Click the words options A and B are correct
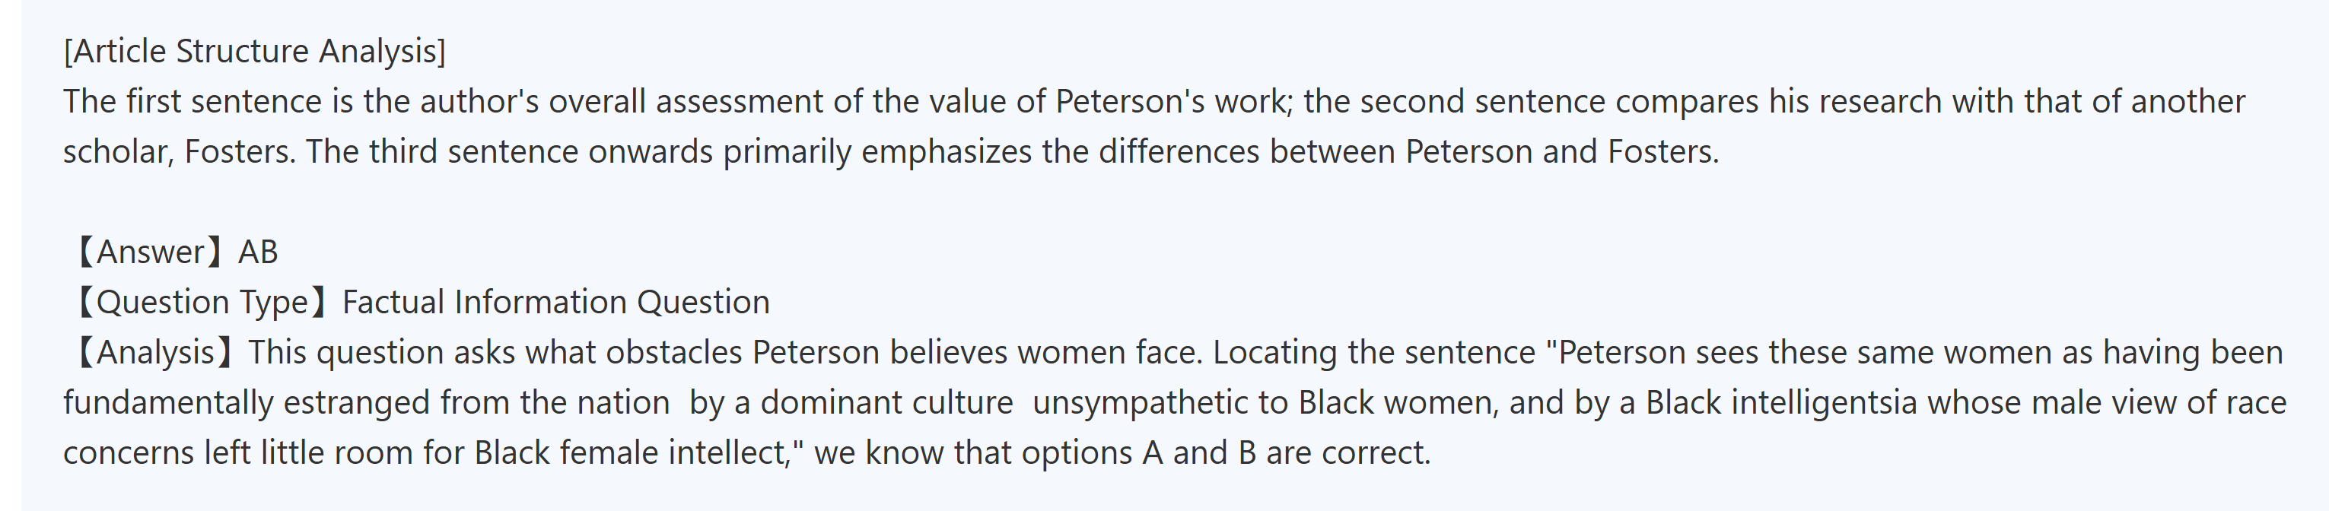This screenshot has height=511, width=2329. [1224, 452]
